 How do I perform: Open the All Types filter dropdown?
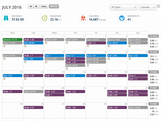point(124,7)
